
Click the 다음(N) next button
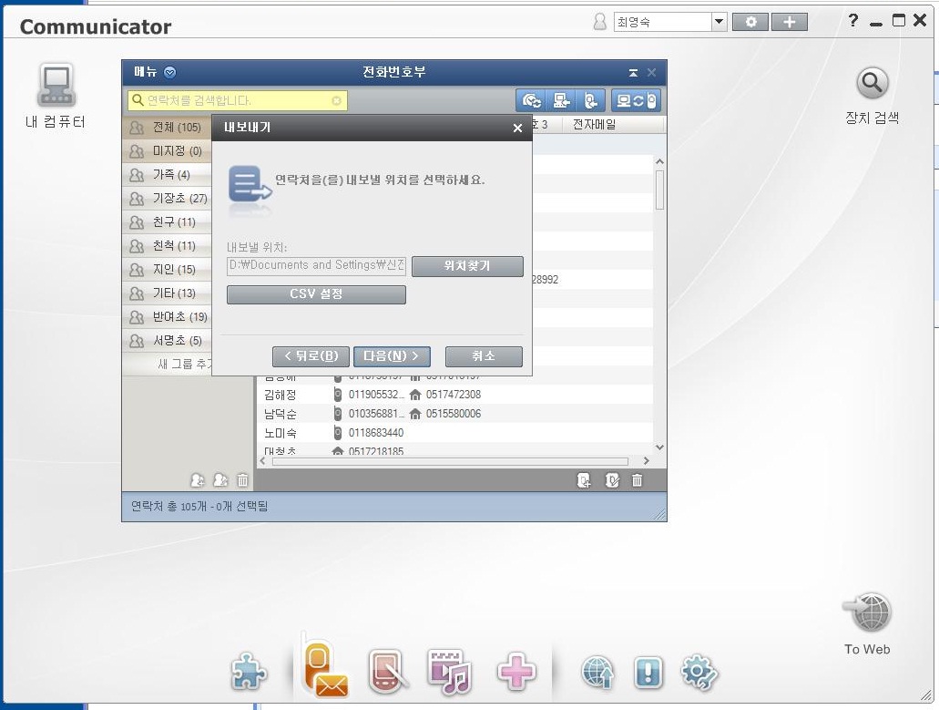point(392,356)
